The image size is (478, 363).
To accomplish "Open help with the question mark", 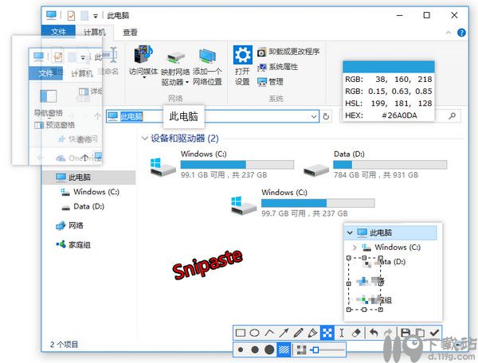I will tap(461, 33).
